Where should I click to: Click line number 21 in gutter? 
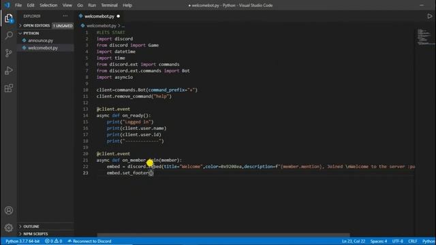tap(86, 161)
